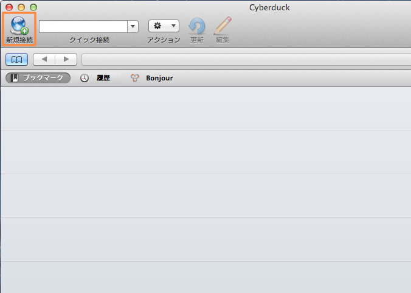This screenshot has height=293, width=411.
Task: Close the Cyberduck window with red button
Action: point(9,7)
